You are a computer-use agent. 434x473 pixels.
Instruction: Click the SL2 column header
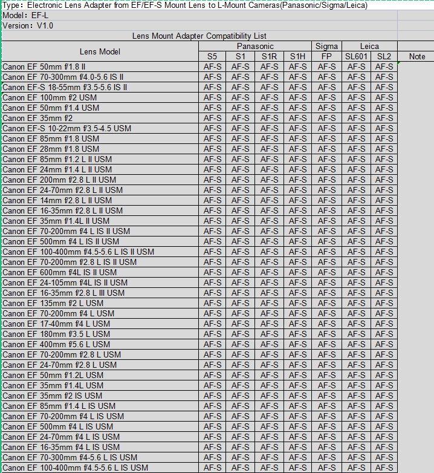(x=384, y=56)
